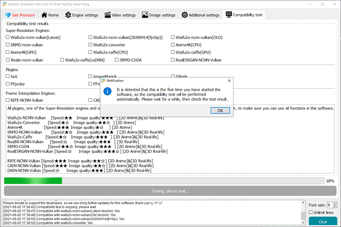Image resolution: width=341 pixels, height=227 pixels.
Task: Click the Notification dialog title icon
Action: (103, 81)
